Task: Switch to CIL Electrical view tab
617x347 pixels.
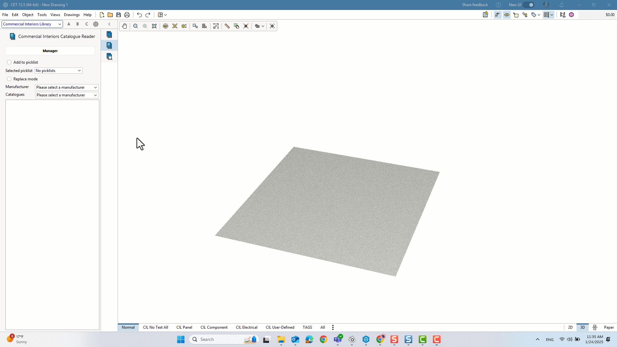Action: click(x=246, y=327)
